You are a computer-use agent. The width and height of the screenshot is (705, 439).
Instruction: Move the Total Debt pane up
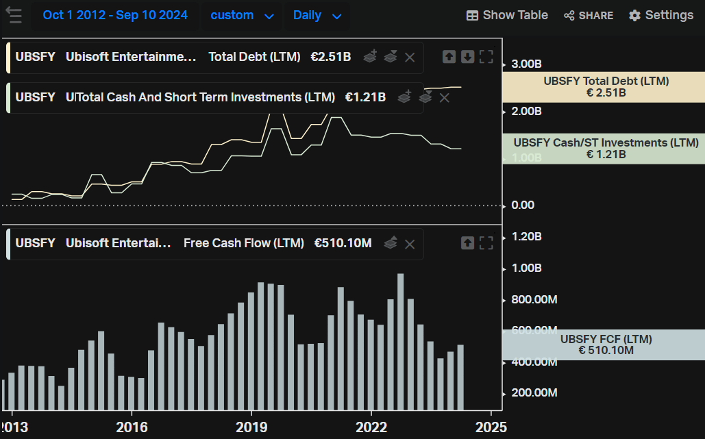coord(449,57)
